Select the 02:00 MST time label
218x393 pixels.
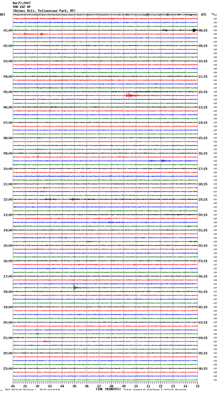point(8,46)
